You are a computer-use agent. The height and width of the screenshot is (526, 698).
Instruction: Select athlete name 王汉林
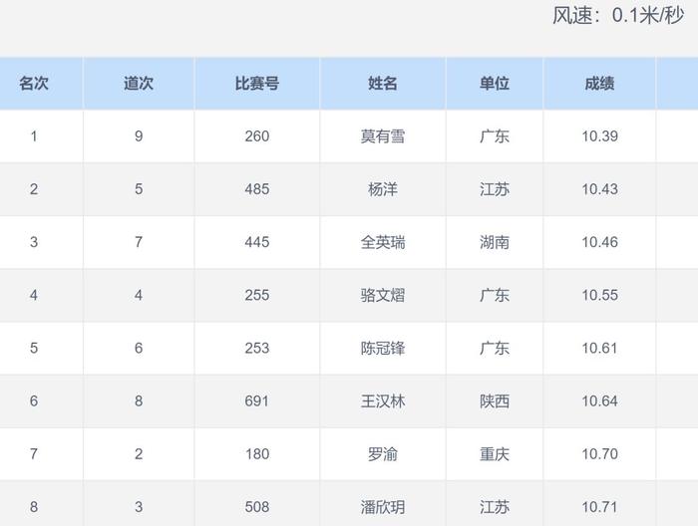point(382,401)
